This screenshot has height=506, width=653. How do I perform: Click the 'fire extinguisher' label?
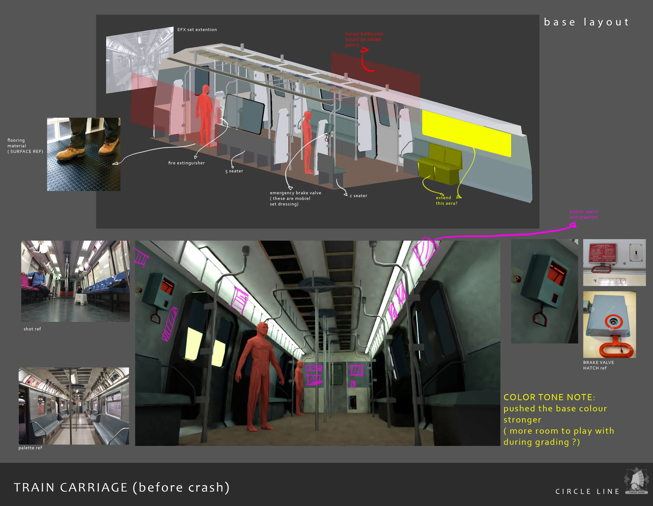tap(186, 163)
